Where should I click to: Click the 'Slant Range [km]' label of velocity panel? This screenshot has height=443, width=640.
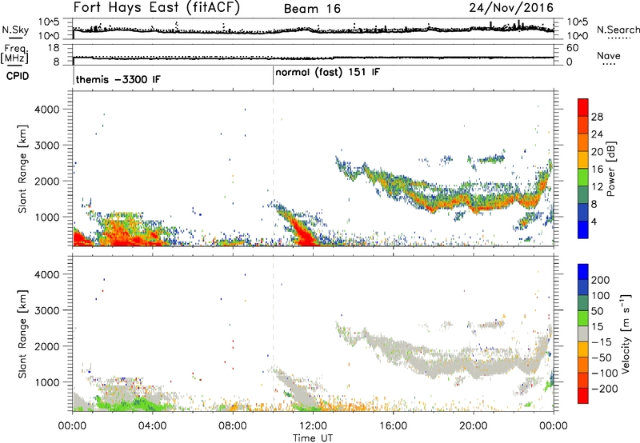tap(22, 333)
